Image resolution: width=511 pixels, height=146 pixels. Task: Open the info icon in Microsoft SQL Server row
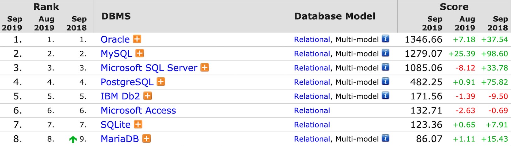385,67
